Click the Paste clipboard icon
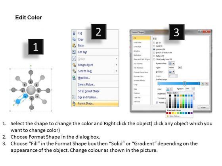Image resolution: width=222 pixels, height=166 pixels. (x=74, y=45)
